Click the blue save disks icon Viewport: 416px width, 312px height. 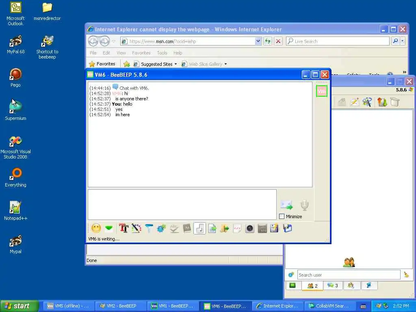click(287, 228)
